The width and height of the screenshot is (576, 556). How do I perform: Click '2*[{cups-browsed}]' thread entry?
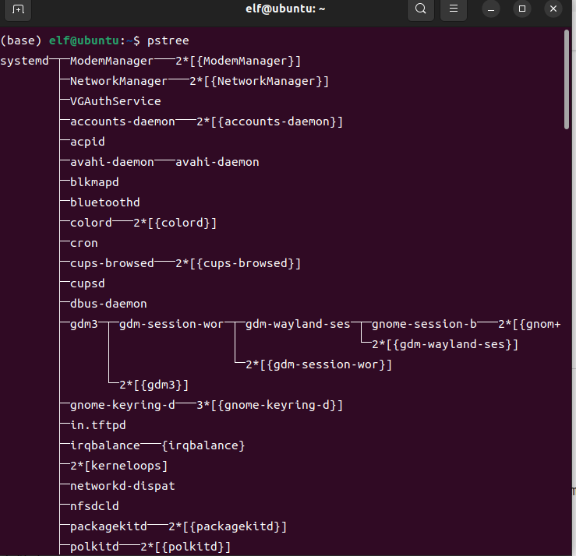point(238,263)
